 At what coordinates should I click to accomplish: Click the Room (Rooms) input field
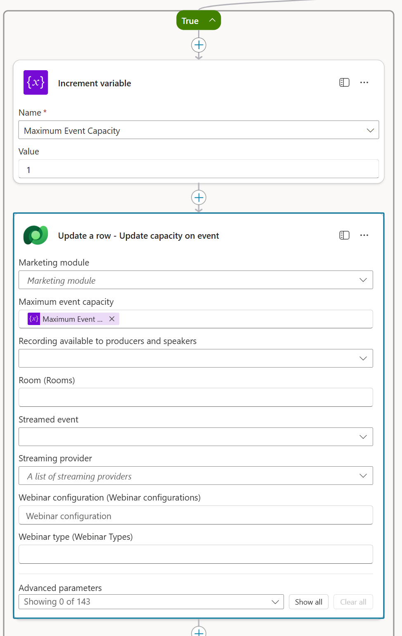(196, 397)
